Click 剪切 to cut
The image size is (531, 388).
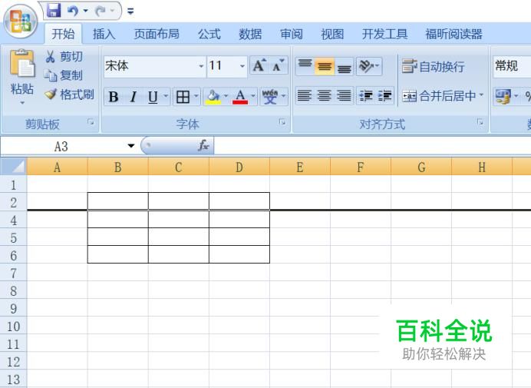(64, 57)
